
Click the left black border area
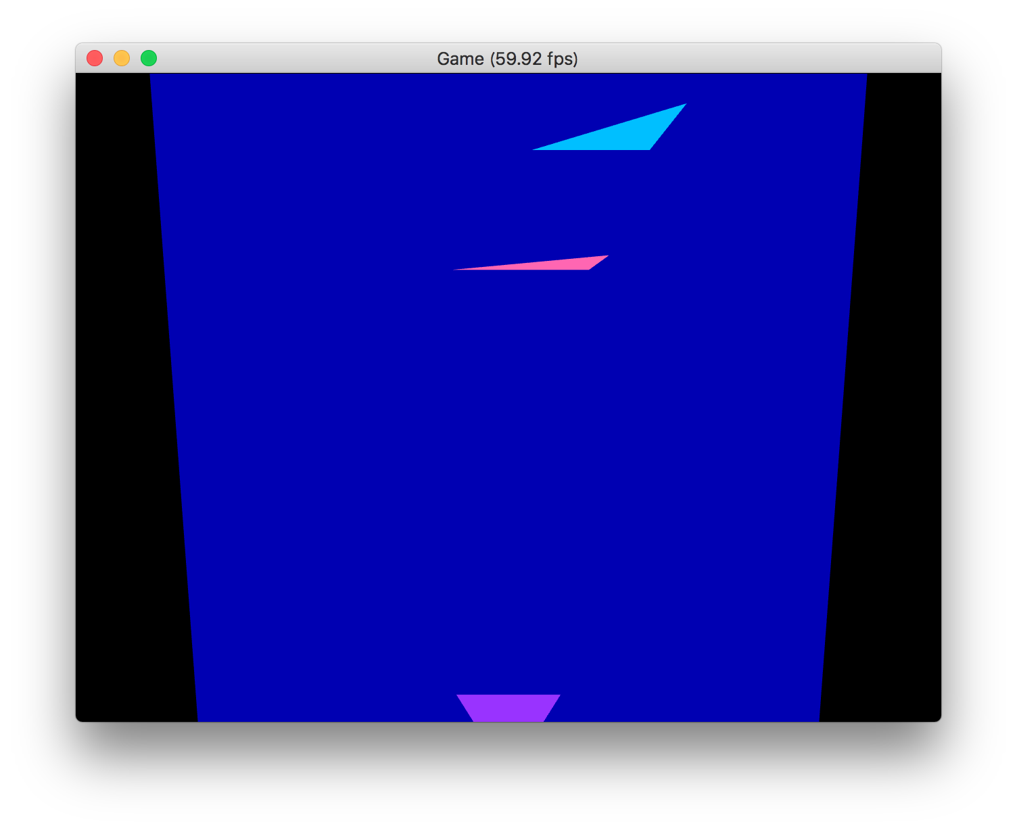coord(115,406)
